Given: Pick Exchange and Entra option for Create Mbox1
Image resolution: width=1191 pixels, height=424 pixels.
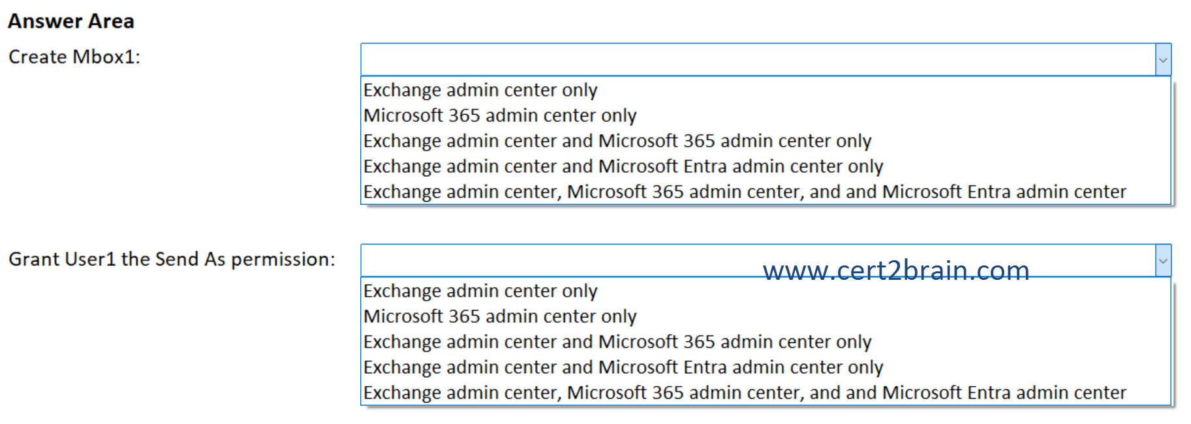Looking at the screenshot, I should tap(623, 166).
